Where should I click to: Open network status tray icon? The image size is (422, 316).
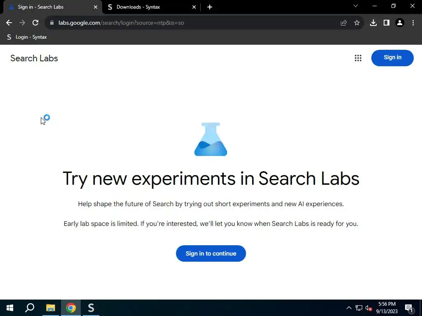click(x=359, y=308)
